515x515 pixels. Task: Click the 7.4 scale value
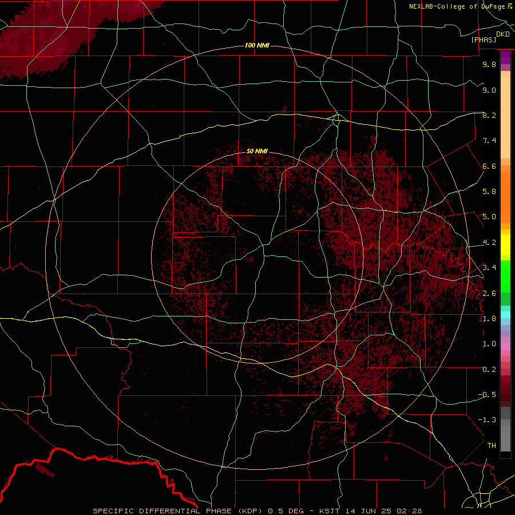click(489, 141)
